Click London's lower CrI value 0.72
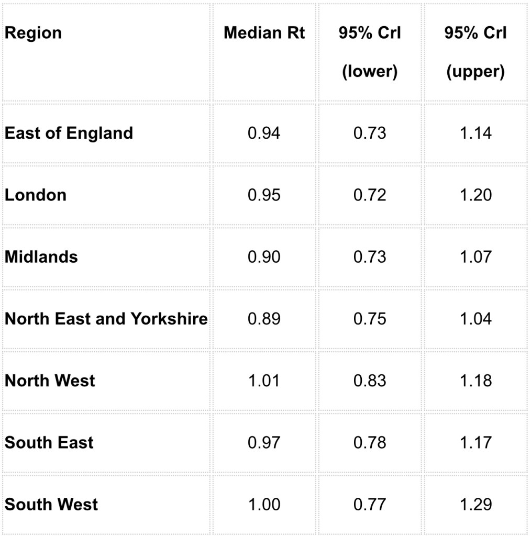The height and width of the screenshot is (536, 531). pyautogui.click(x=370, y=195)
